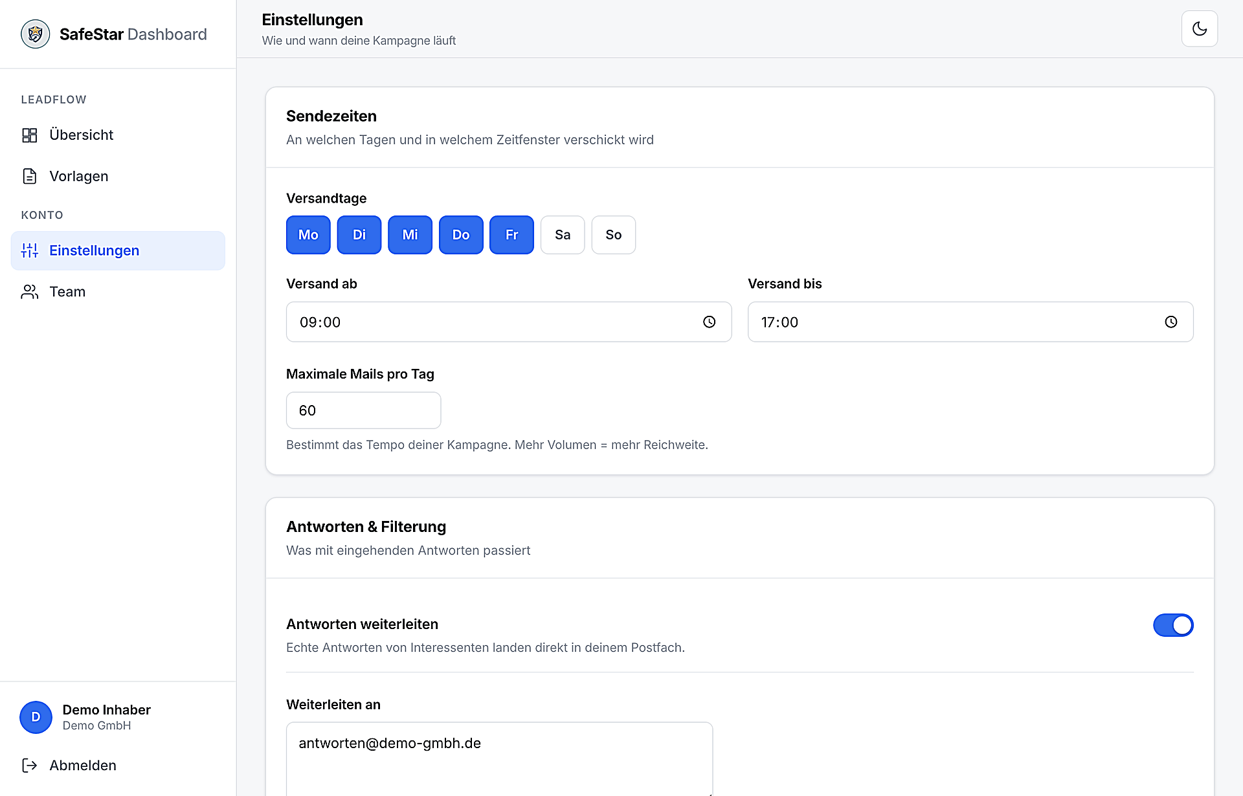The image size is (1243, 796).
Task: Focus the Maximale Mails pro Tag field
Action: click(364, 410)
